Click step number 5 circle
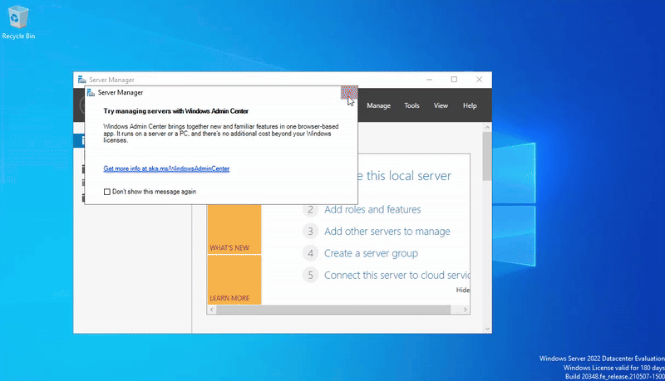This screenshot has height=381, width=665. [x=310, y=276]
